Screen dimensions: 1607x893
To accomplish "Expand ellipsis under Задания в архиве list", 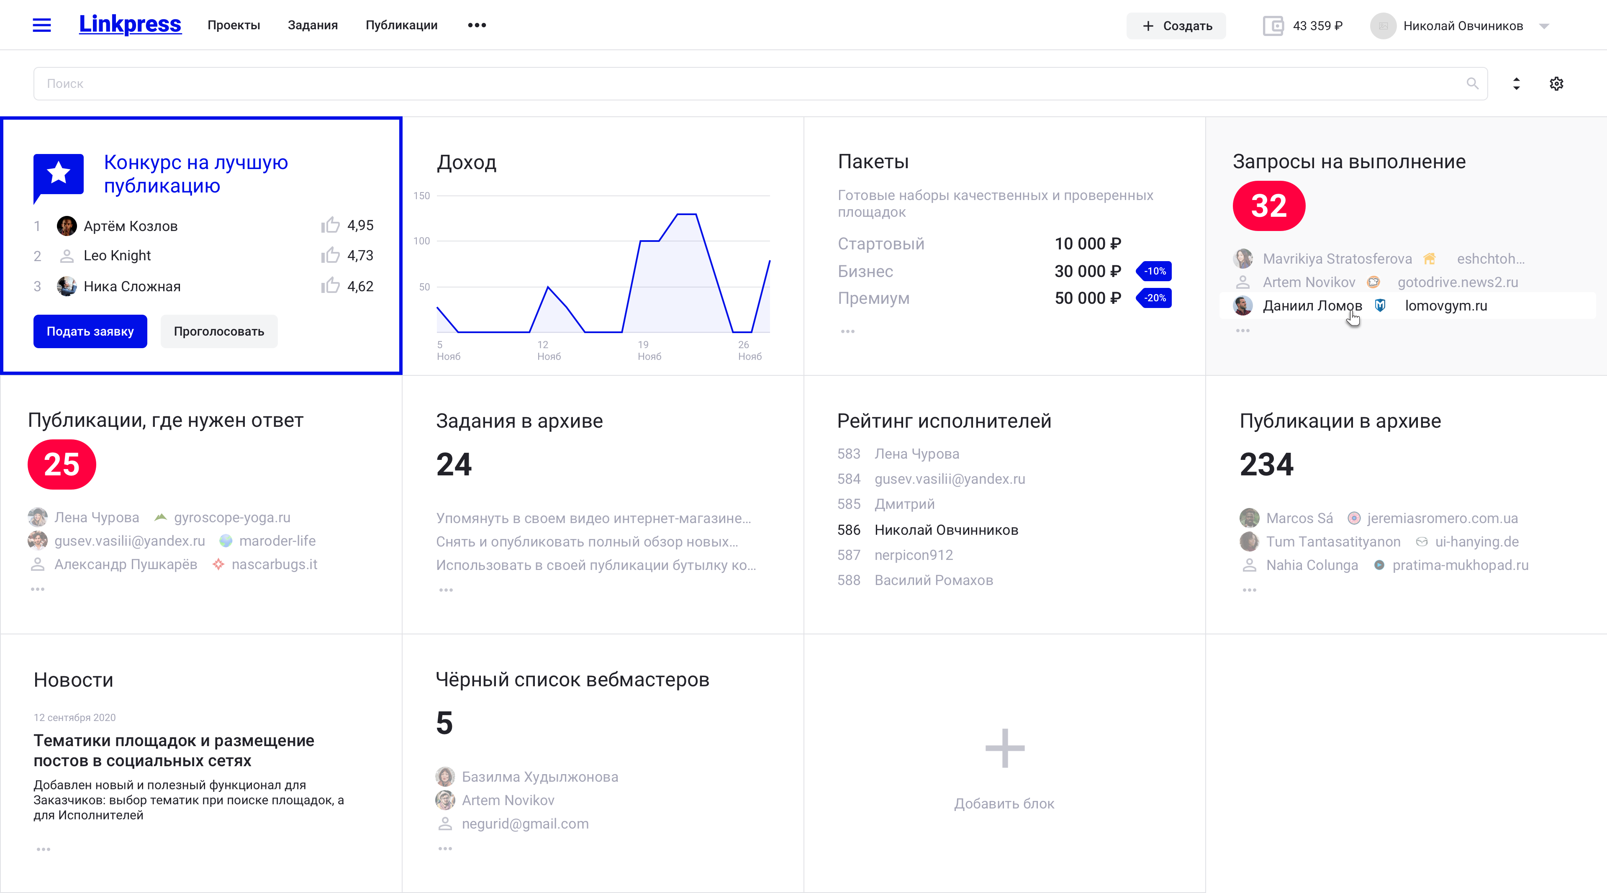I will coord(445,590).
